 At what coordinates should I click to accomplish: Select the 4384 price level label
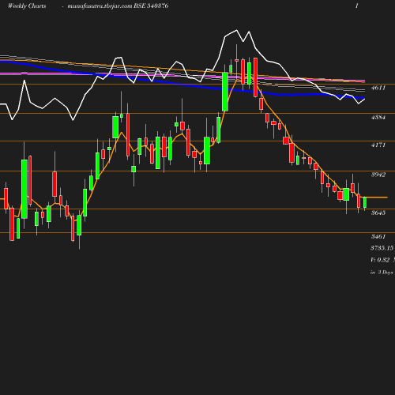[378, 117]
